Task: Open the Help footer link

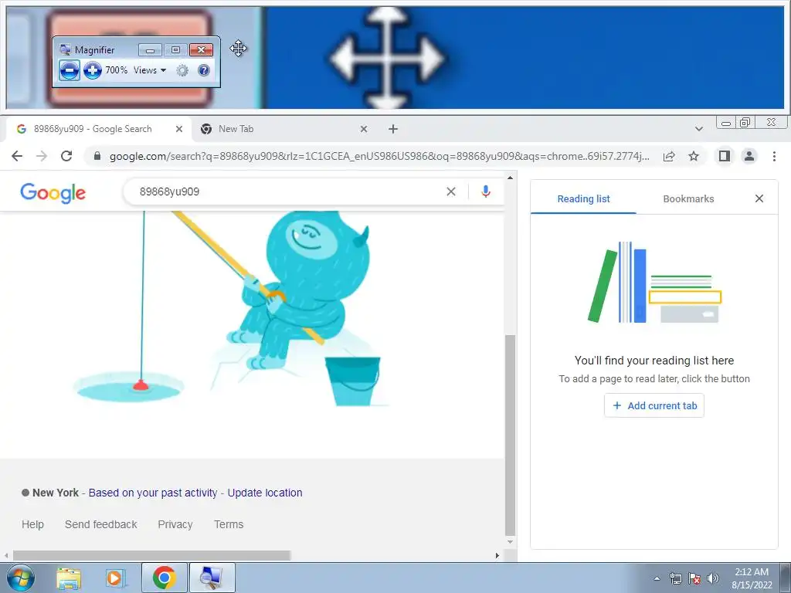Action: coord(32,524)
